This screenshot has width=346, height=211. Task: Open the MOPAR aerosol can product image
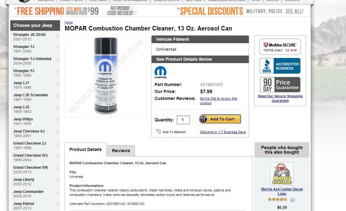click(106, 76)
